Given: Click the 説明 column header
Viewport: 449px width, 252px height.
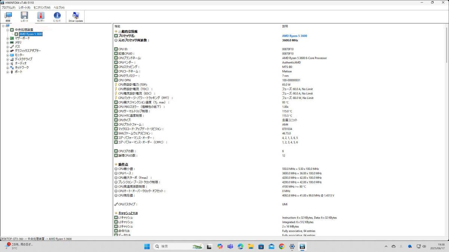Looking at the screenshot, I should [x=285, y=26].
